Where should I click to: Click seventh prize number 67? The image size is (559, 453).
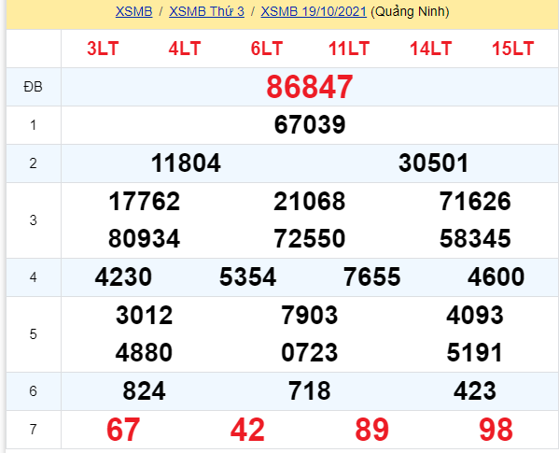[123, 430]
